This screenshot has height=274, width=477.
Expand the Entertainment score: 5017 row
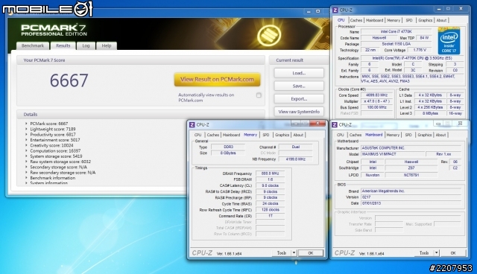26,140
